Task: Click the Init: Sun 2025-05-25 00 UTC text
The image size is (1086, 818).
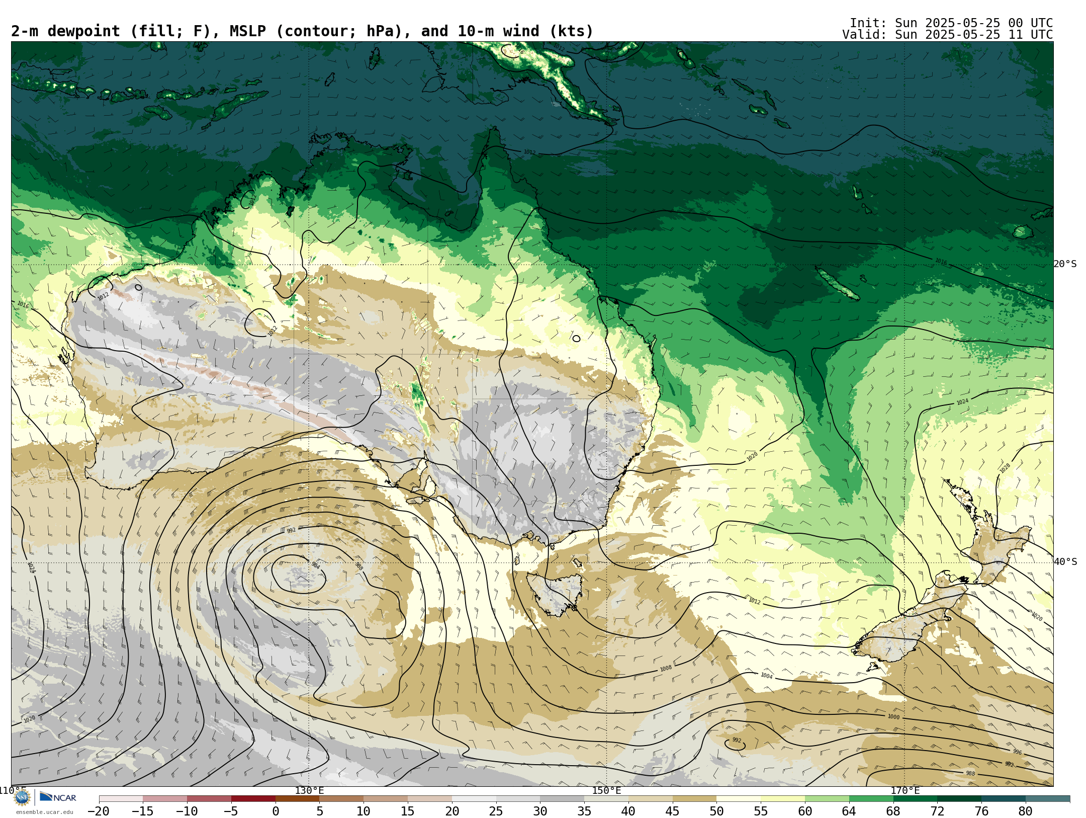Action: [951, 23]
